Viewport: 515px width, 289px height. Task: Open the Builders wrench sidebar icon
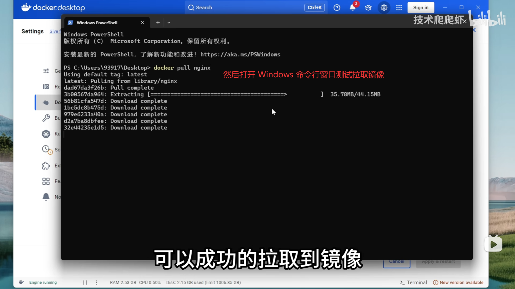coord(46,118)
